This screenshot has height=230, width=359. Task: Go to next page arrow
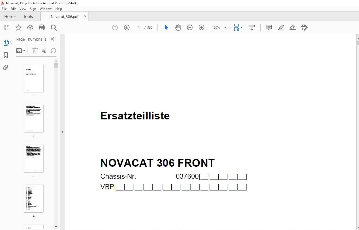(x=127, y=28)
